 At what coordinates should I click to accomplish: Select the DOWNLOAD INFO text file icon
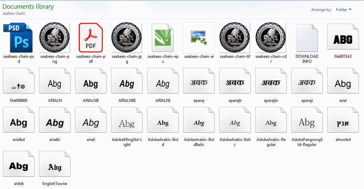point(307,37)
